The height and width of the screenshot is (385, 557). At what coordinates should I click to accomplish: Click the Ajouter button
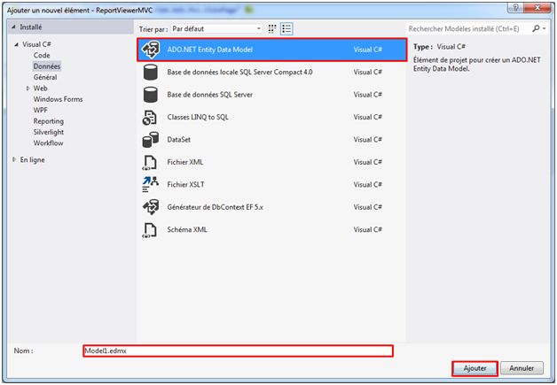tap(475, 368)
